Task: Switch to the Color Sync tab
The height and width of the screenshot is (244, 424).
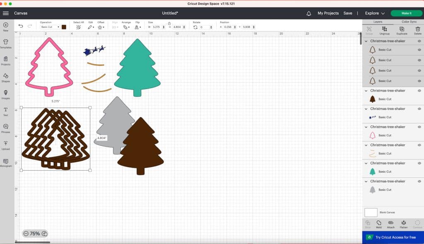Action: tap(409, 22)
